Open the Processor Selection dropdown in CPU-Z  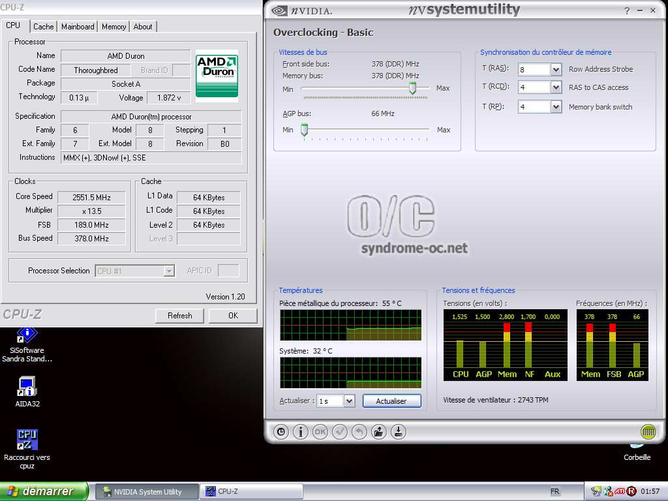pyautogui.click(x=169, y=271)
